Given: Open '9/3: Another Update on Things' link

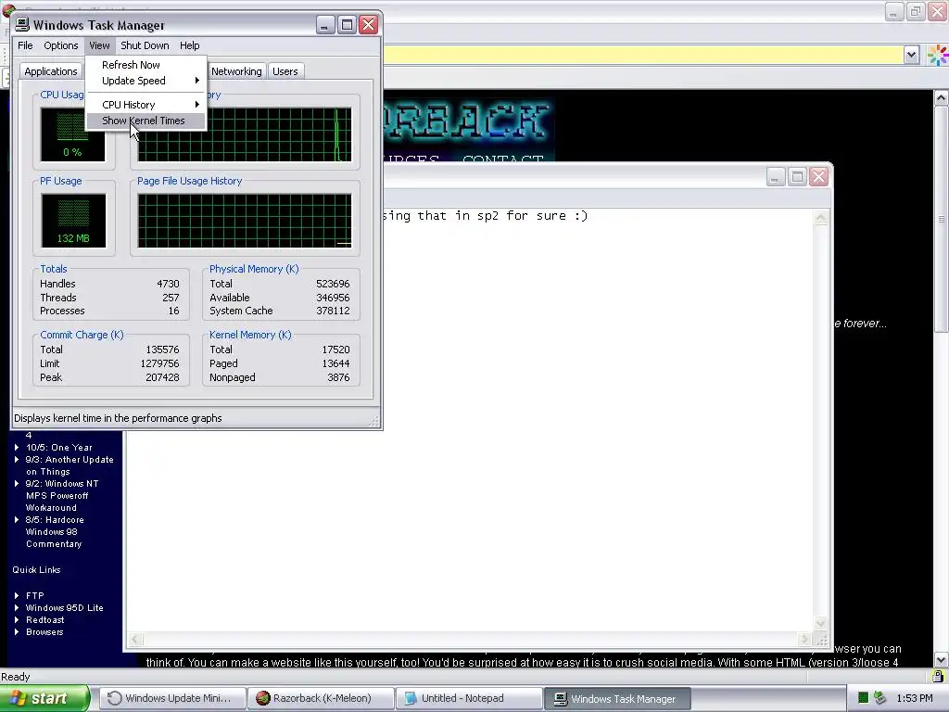Looking at the screenshot, I should (69, 465).
